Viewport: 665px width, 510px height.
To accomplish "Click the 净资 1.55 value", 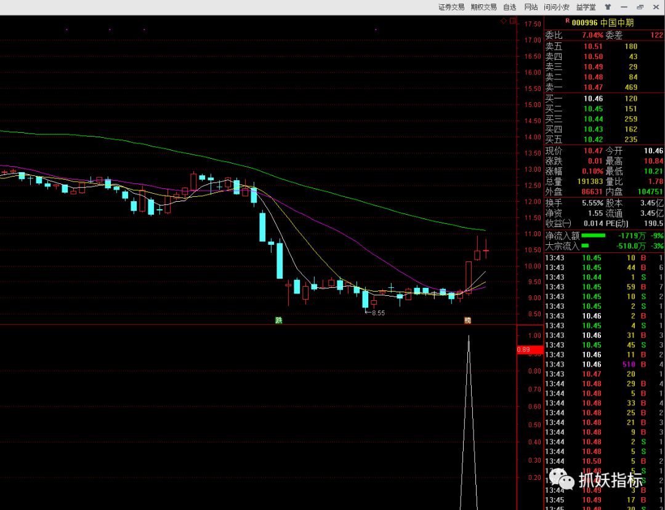I will click(596, 213).
